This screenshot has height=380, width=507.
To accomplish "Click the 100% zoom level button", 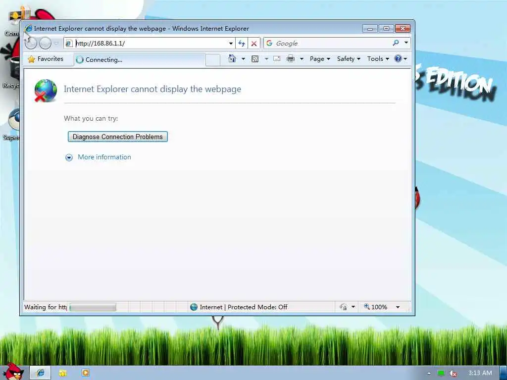I will [375, 307].
